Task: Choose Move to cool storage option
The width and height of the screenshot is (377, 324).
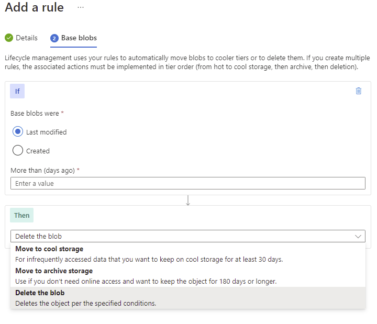Action: coord(49,249)
